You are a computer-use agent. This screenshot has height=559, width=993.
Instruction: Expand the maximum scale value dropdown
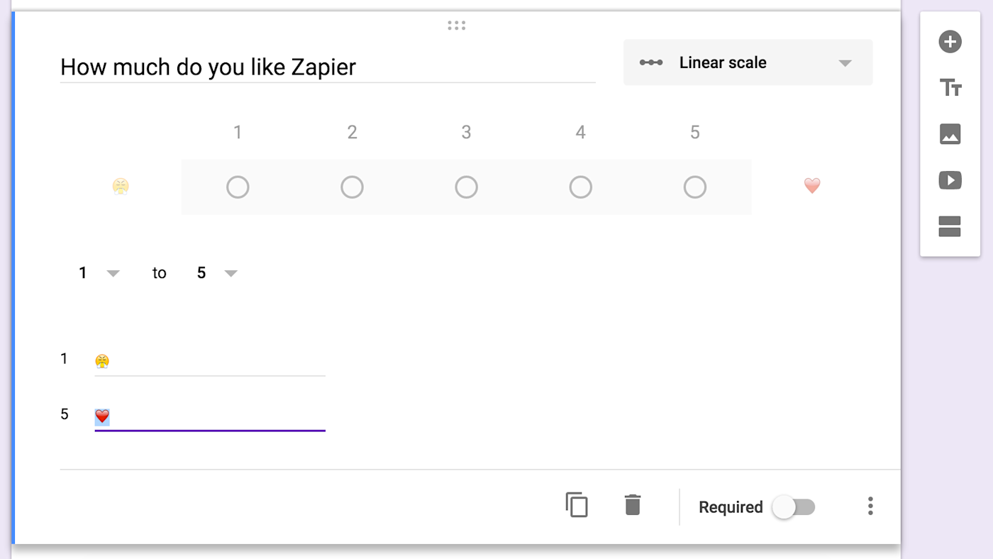pyautogui.click(x=216, y=273)
